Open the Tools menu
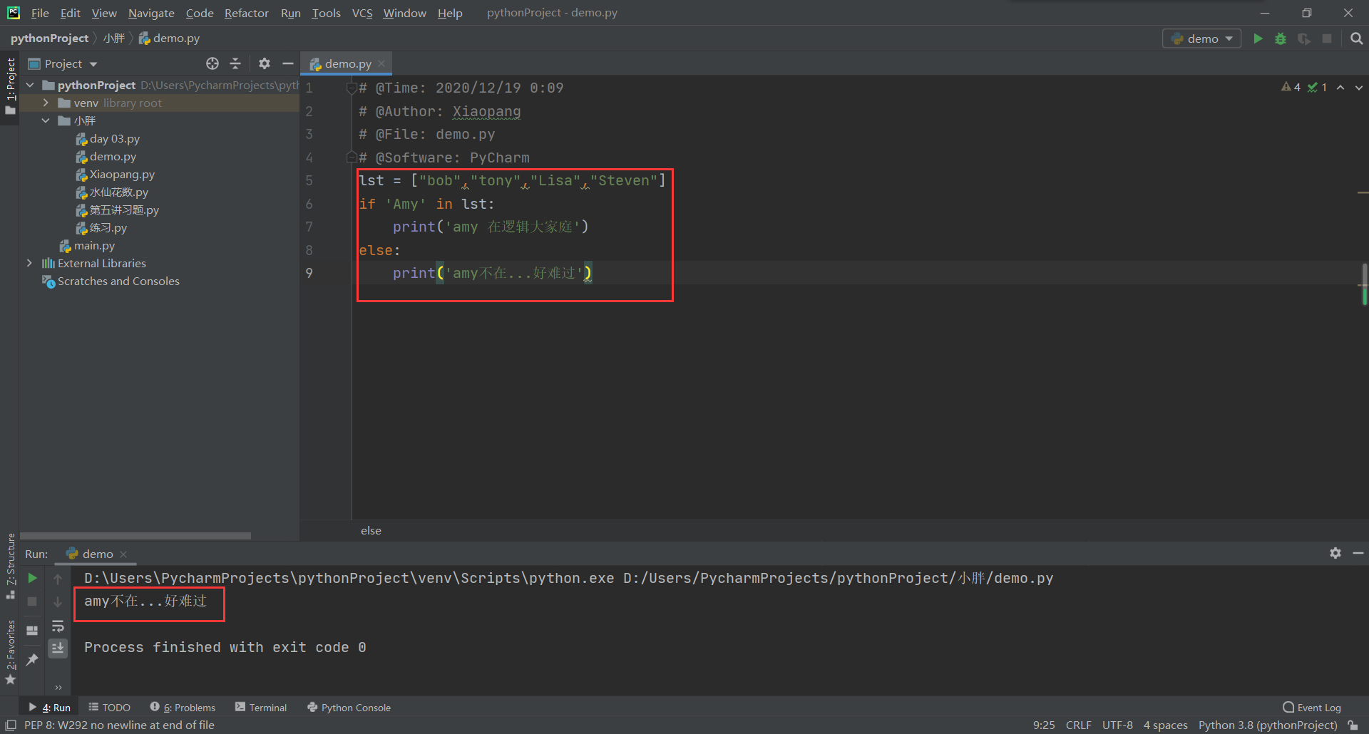The height and width of the screenshot is (734, 1369). coord(326,13)
